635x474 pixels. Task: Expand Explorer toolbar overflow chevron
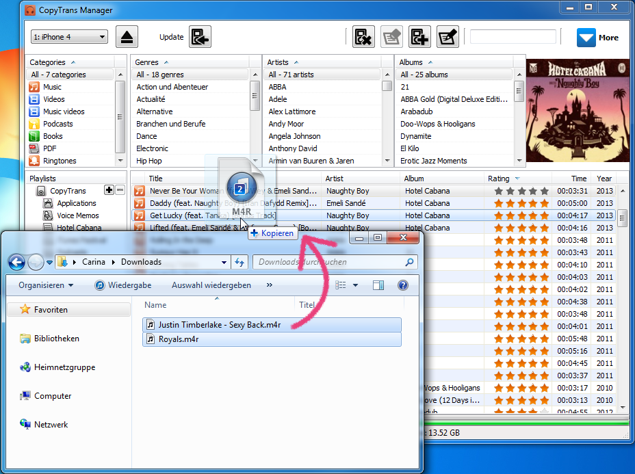coord(270,285)
